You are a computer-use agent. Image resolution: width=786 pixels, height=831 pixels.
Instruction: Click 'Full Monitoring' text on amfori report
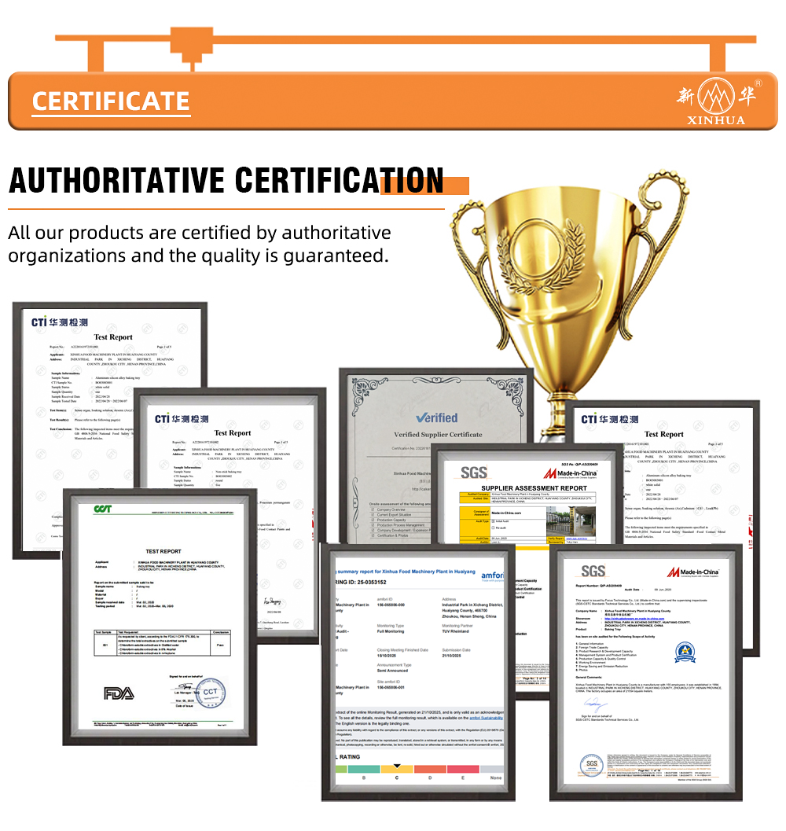(391, 631)
